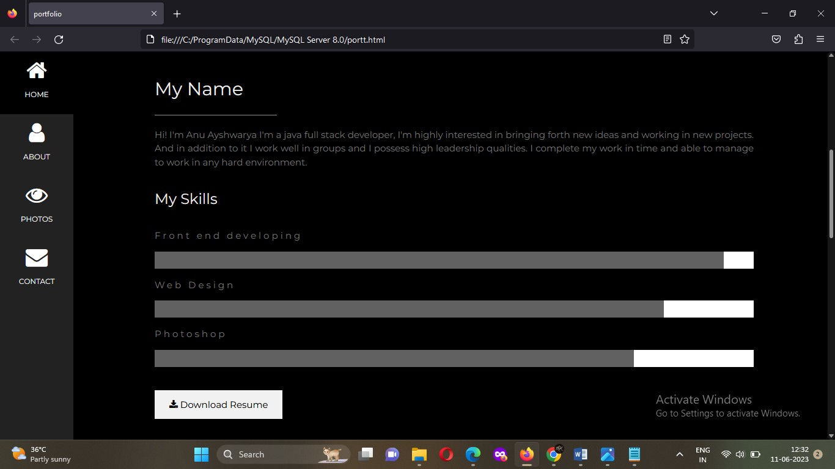
Task: Select the Home icon in the sidebar
Action: [36, 70]
